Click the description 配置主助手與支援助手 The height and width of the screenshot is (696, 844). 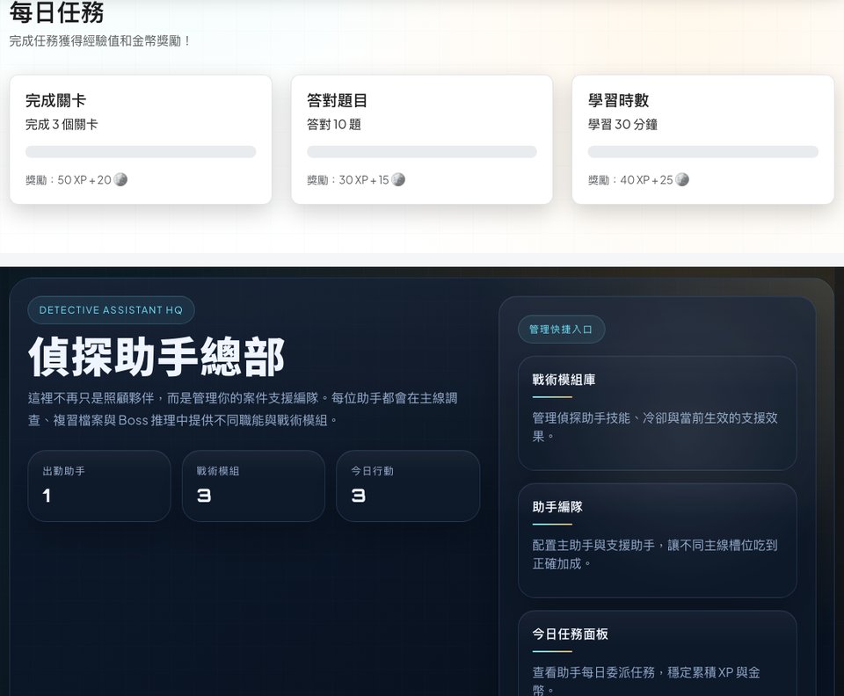655,554
